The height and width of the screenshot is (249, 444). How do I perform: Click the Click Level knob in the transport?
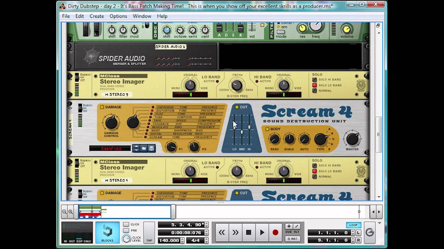coord(127,239)
